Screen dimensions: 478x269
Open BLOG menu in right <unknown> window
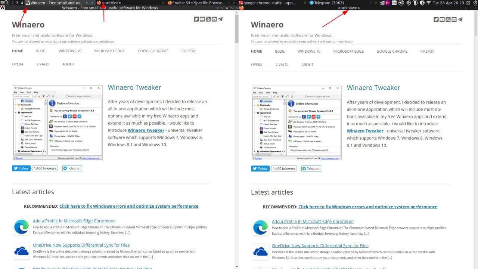point(280,51)
